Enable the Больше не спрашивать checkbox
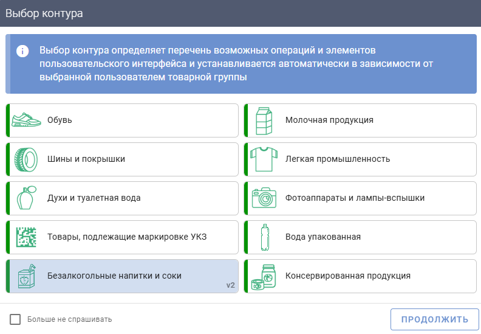 pos(15,319)
